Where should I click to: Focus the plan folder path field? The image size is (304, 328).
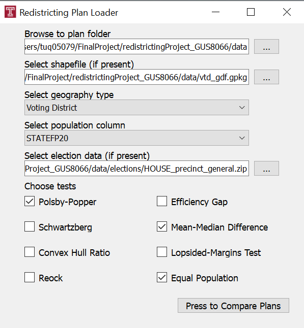click(x=136, y=46)
